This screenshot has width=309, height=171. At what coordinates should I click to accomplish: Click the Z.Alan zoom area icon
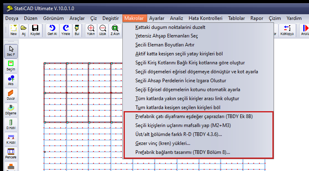(x=115, y=30)
